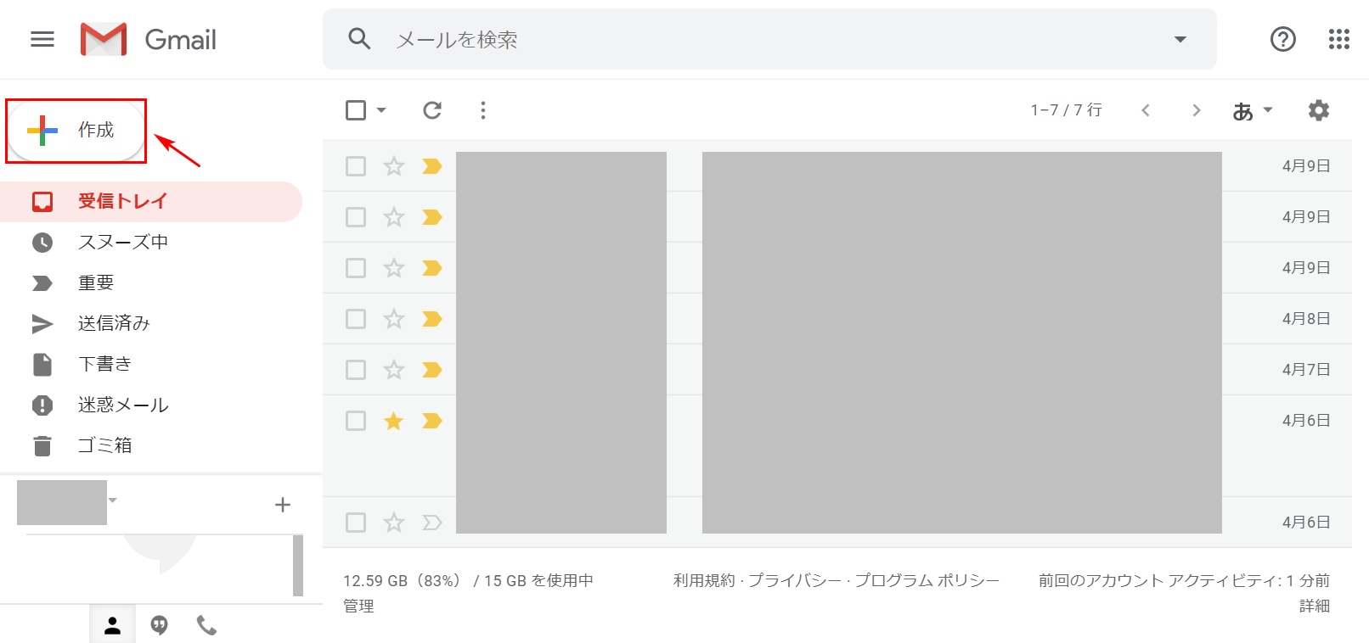Open プライバシー privacy link

coord(794,581)
